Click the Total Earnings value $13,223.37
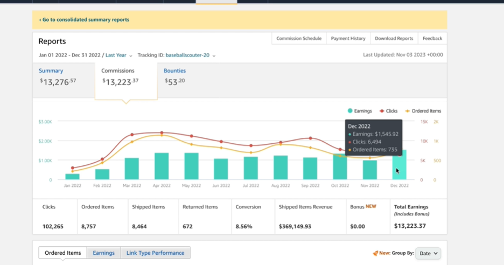Viewport: 504px width, 265px height. [x=410, y=226]
